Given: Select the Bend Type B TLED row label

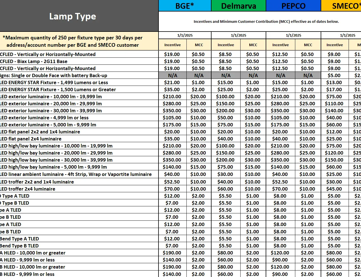Looking at the screenshot, I should (x=19, y=246).
